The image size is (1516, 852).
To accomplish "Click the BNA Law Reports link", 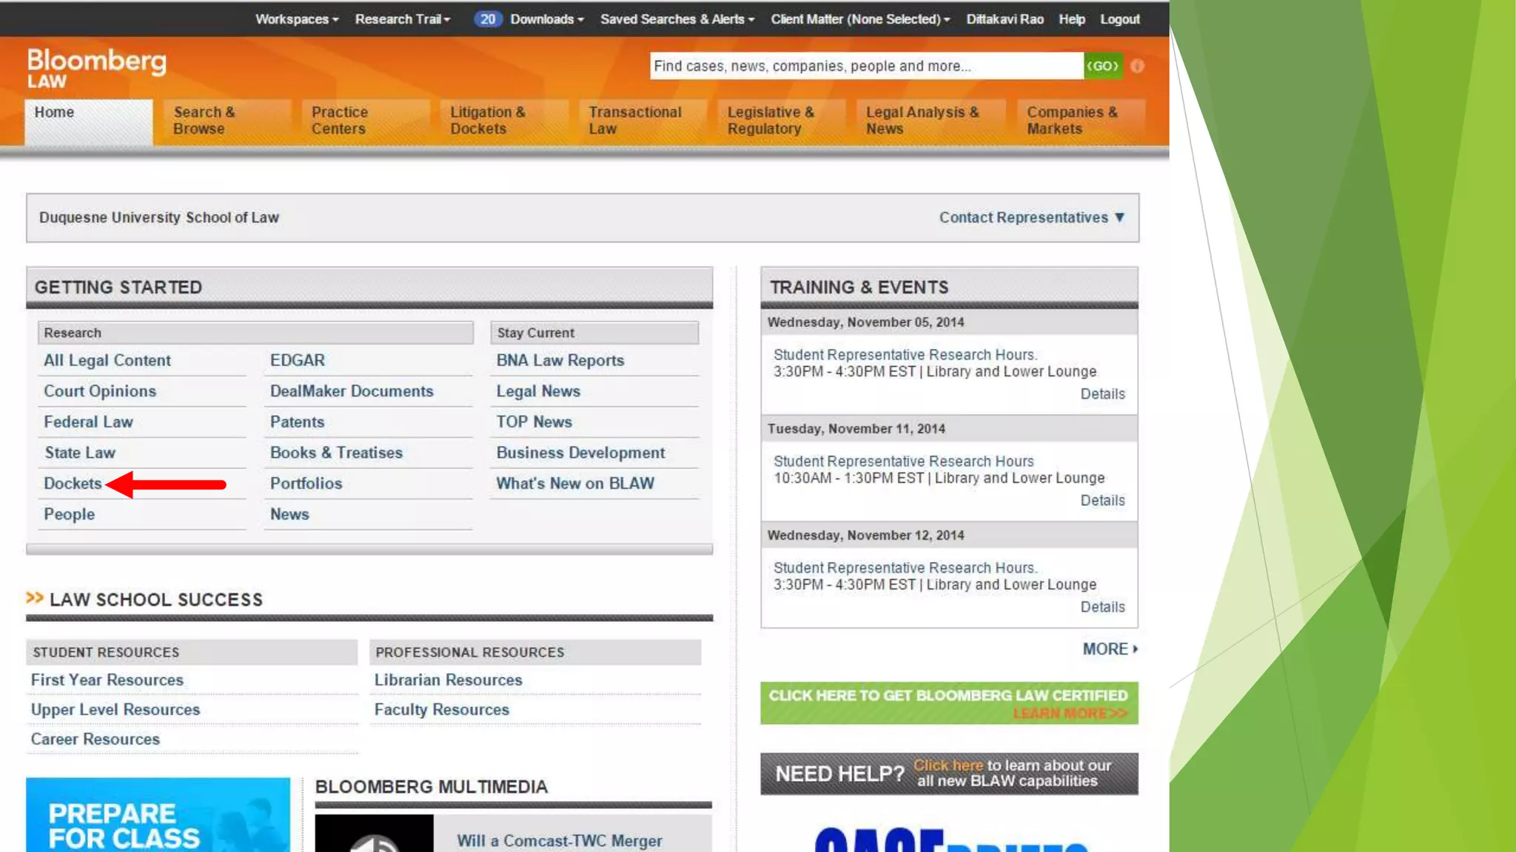I will coord(560,360).
